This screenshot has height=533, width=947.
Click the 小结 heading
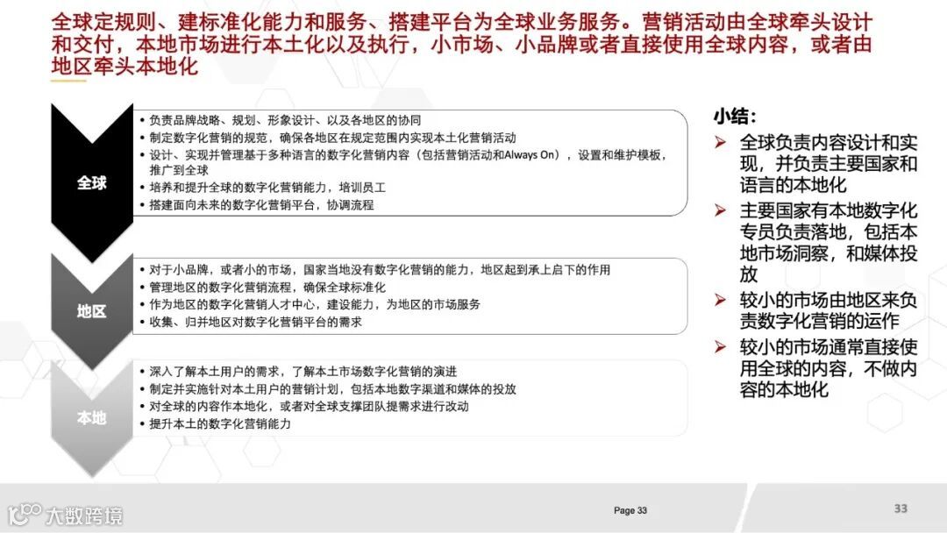(735, 116)
